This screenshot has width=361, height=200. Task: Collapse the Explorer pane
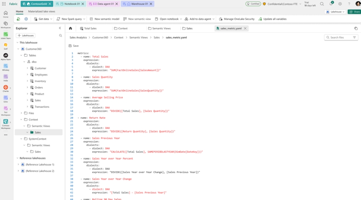coord(60,28)
